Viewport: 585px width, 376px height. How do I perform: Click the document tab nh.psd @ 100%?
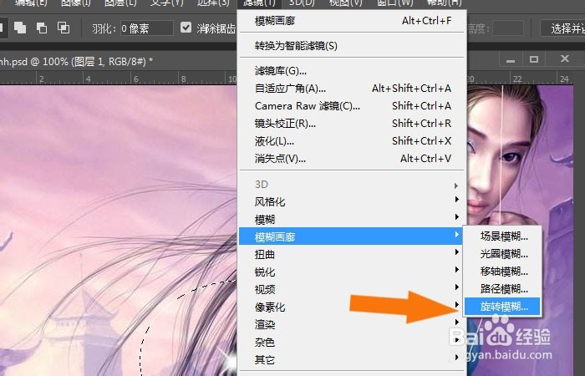[x=77, y=61]
